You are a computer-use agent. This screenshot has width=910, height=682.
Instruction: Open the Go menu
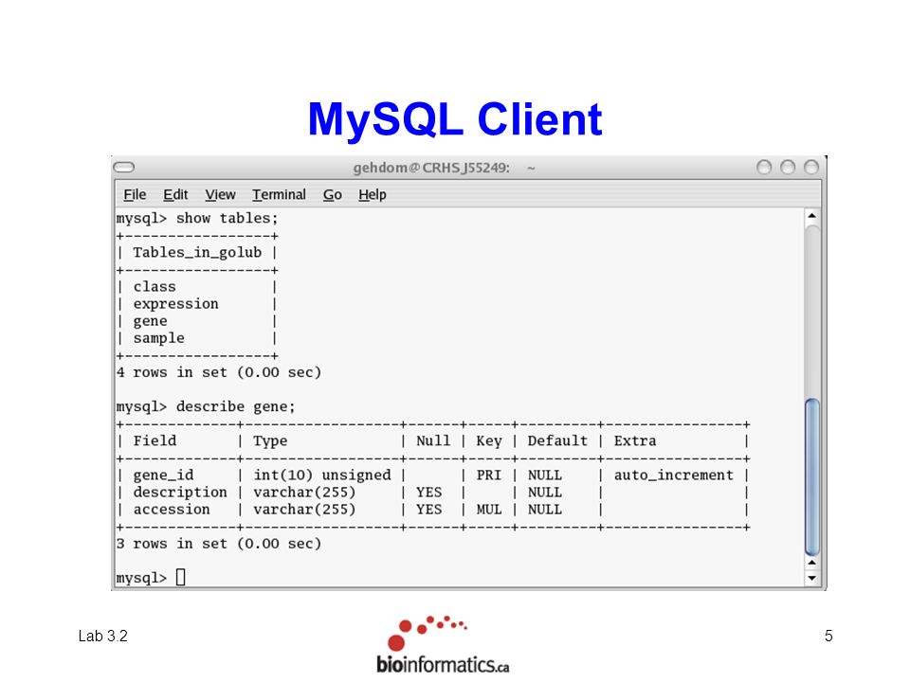[333, 195]
